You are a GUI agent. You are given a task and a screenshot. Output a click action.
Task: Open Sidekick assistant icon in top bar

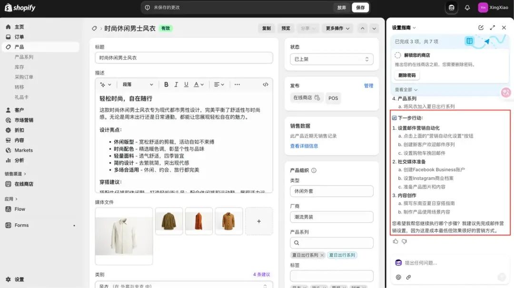(x=451, y=8)
